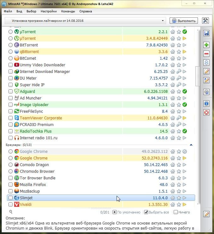Click the blue gears icon in sidebar

coord(206,92)
